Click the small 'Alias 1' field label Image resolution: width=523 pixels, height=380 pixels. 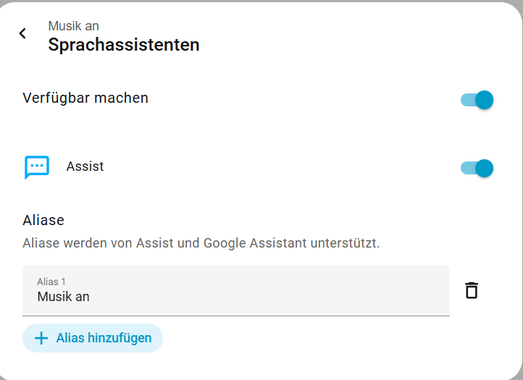point(51,282)
